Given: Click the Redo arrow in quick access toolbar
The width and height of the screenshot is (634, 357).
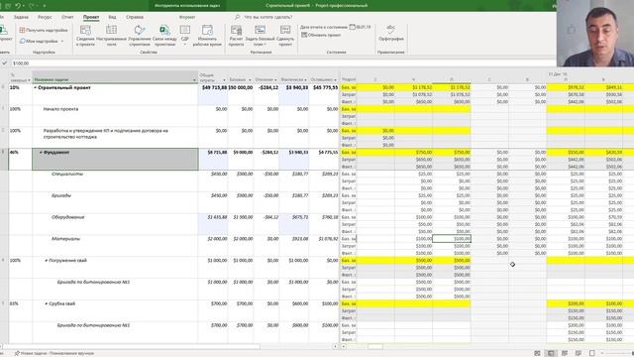Looking at the screenshot, I should 32,6.
